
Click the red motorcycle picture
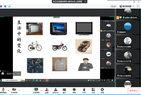click(59, 46)
